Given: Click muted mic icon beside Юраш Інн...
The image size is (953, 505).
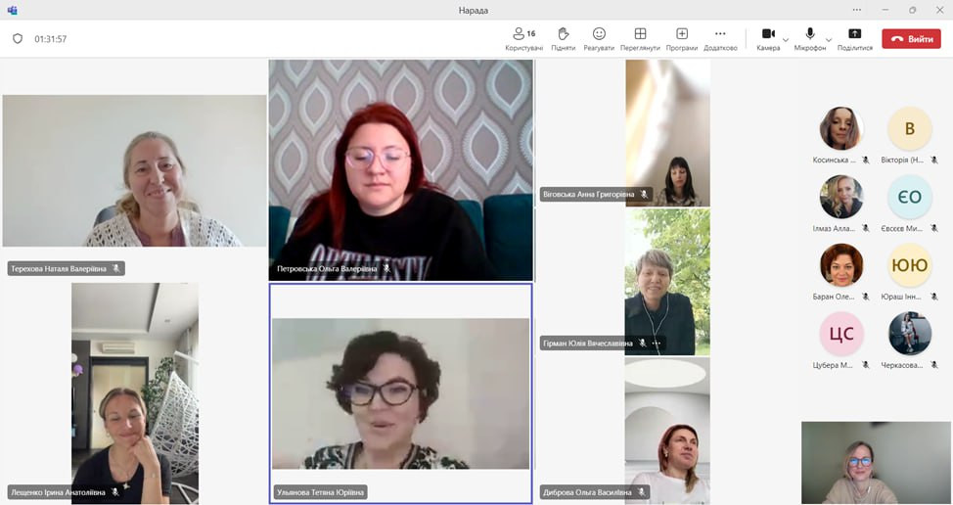Looking at the screenshot, I should (934, 298).
